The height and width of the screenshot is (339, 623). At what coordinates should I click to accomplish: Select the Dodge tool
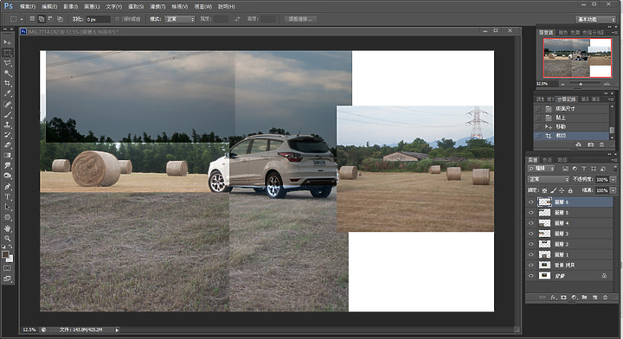[8, 176]
